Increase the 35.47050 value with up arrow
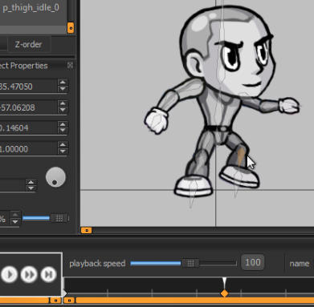 click(x=63, y=83)
